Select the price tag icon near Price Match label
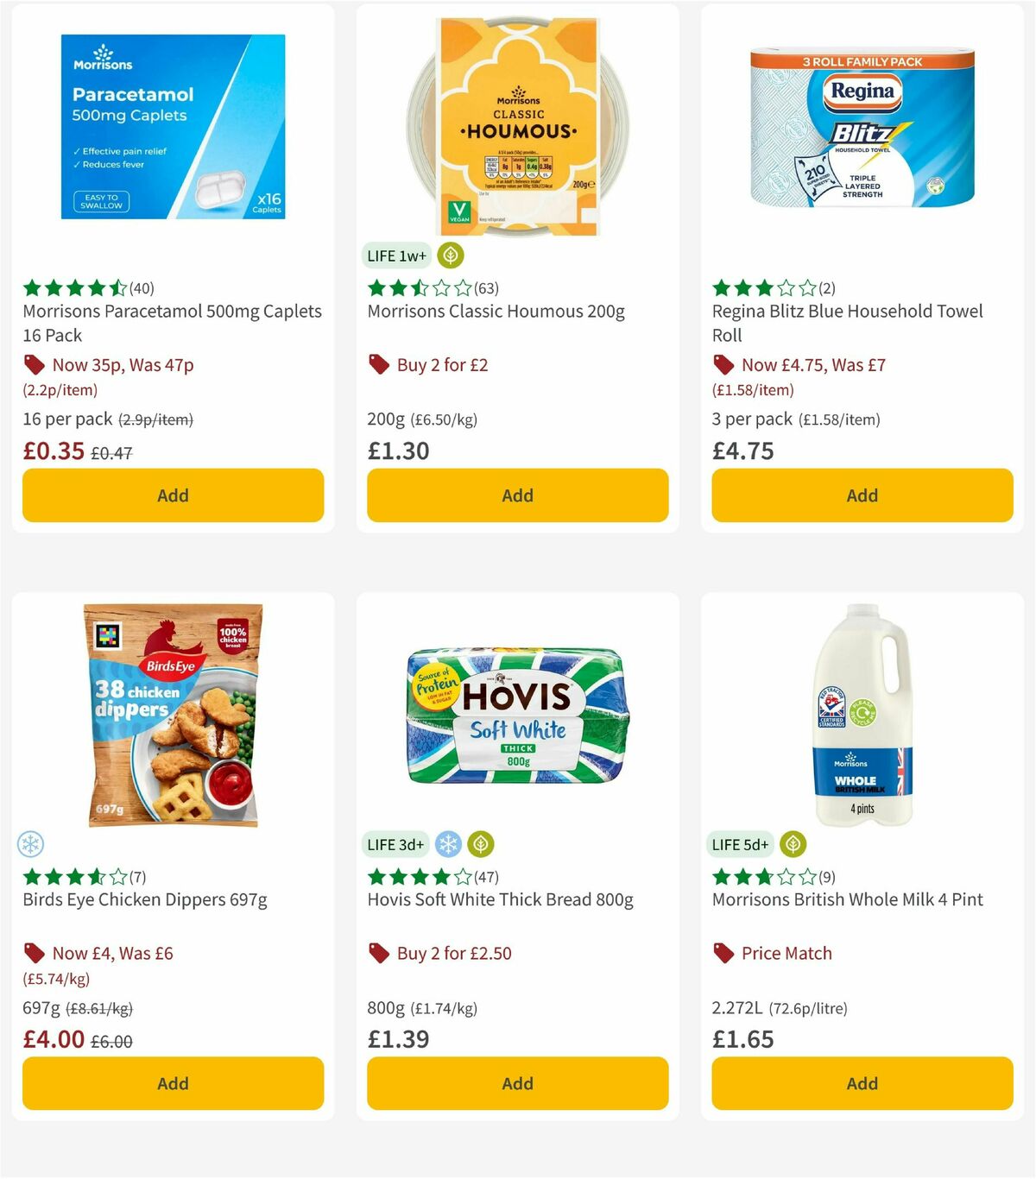Screen dimensions: 1036x1179 [x=723, y=954]
